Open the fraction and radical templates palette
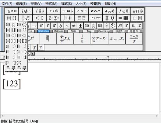The image size is (161, 123). [x=26, y=18]
